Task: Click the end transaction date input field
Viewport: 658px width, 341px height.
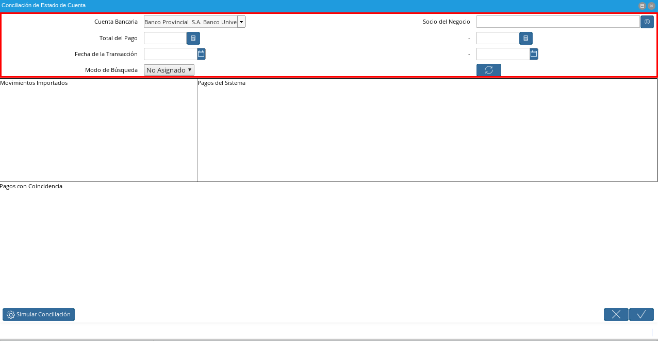Action: click(x=503, y=54)
